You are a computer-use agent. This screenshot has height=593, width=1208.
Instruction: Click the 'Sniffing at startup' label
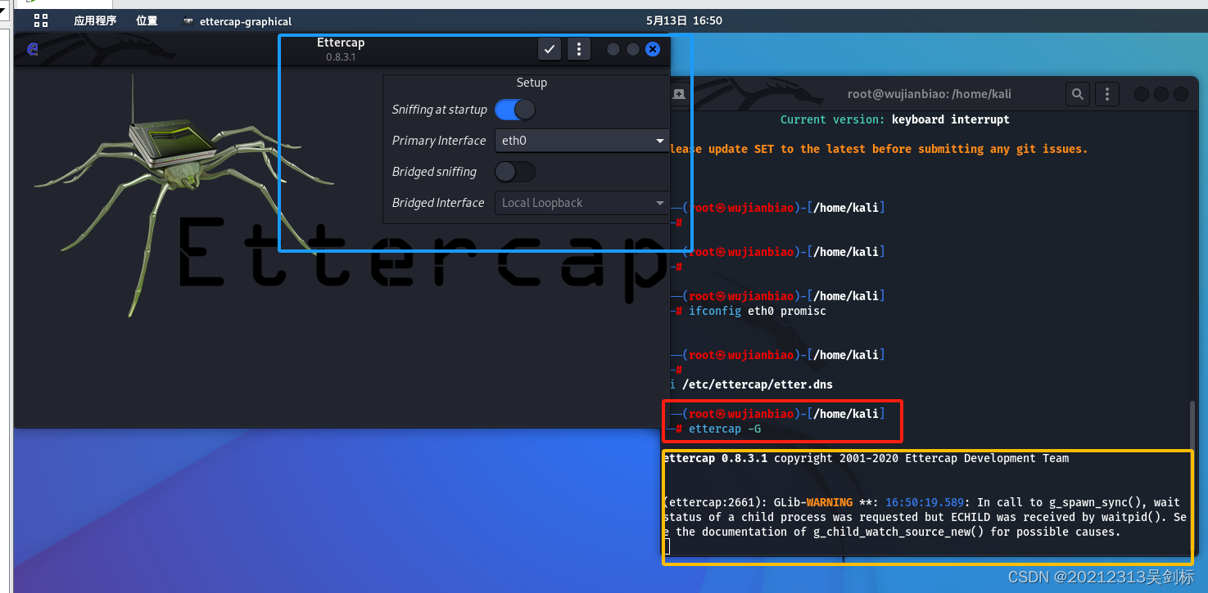point(439,110)
